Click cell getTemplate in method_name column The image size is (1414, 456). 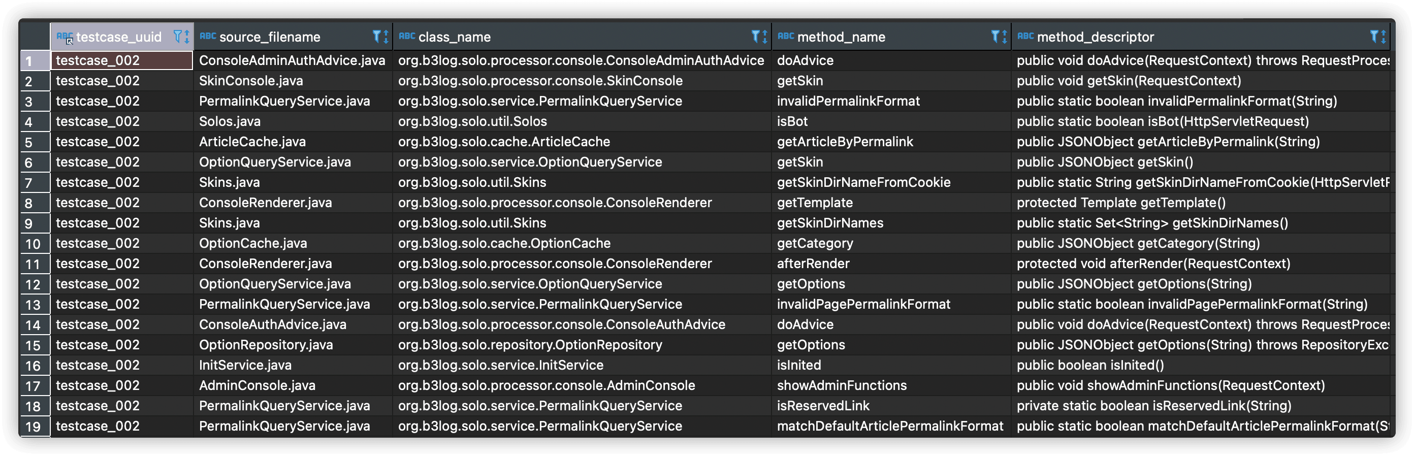[891, 203]
